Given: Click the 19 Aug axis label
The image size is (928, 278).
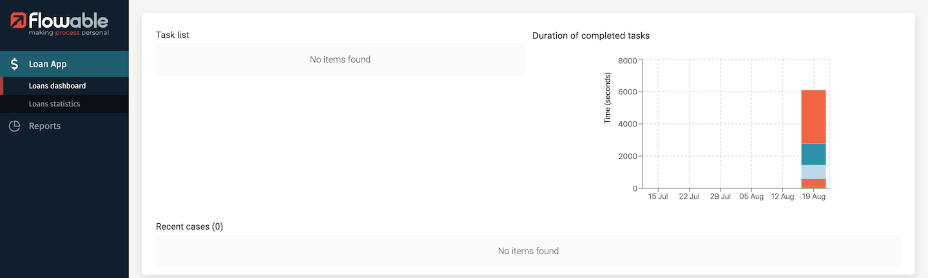Looking at the screenshot, I should (813, 197).
